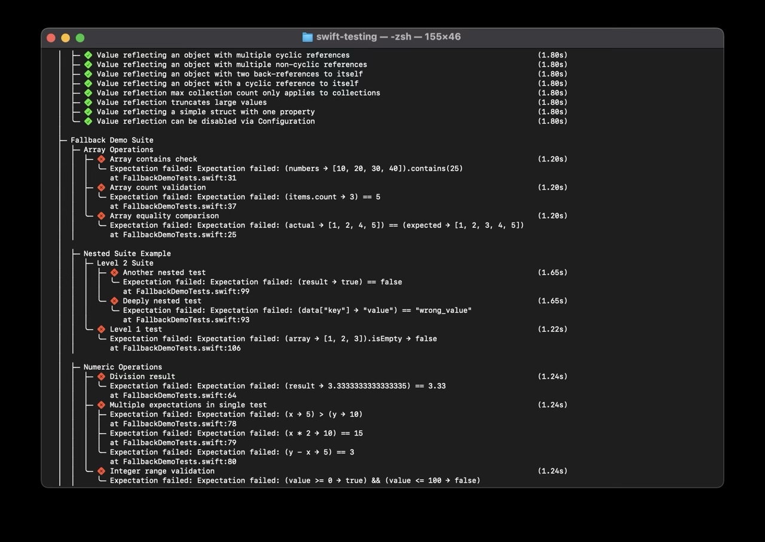765x542 pixels.
Task: Click the folder icon in the title bar
Action: pos(307,37)
